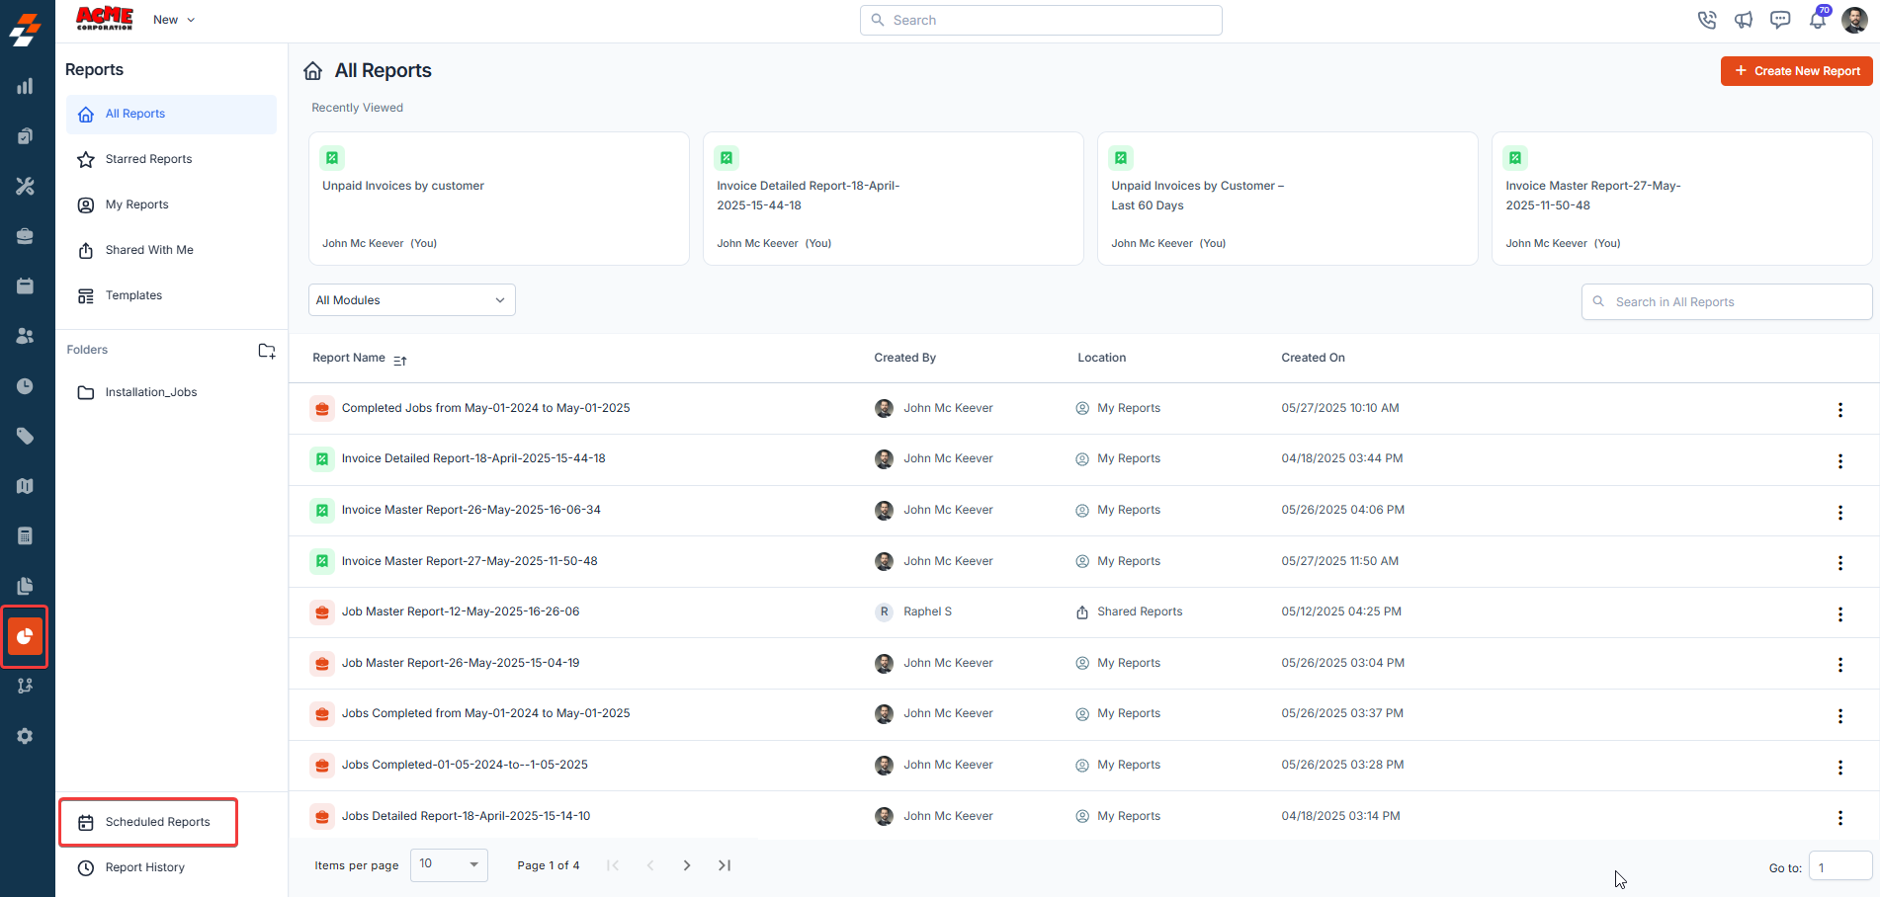Click the phone call icon in top bar
This screenshot has height=897, width=1880.
[1707, 20]
